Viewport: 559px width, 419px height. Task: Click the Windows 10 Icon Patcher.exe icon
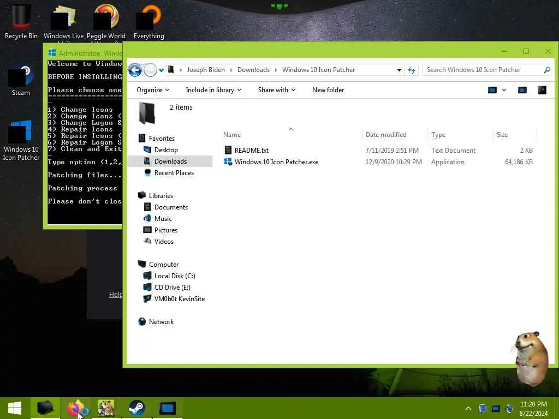(x=228, y=161)
